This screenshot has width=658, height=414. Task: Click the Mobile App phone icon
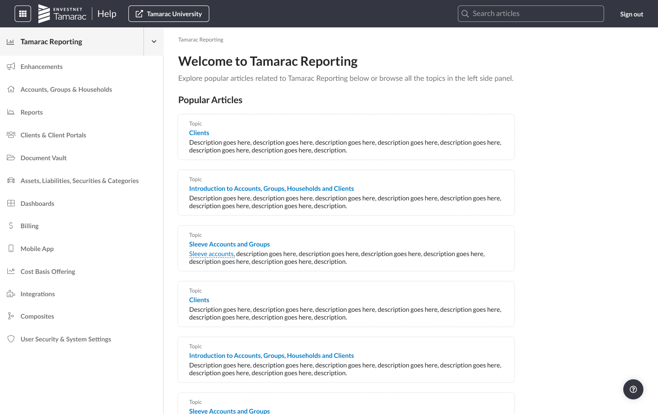(x=11, y=248)
